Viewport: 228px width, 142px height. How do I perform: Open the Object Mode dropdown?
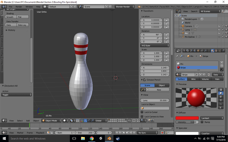(52, 121)
